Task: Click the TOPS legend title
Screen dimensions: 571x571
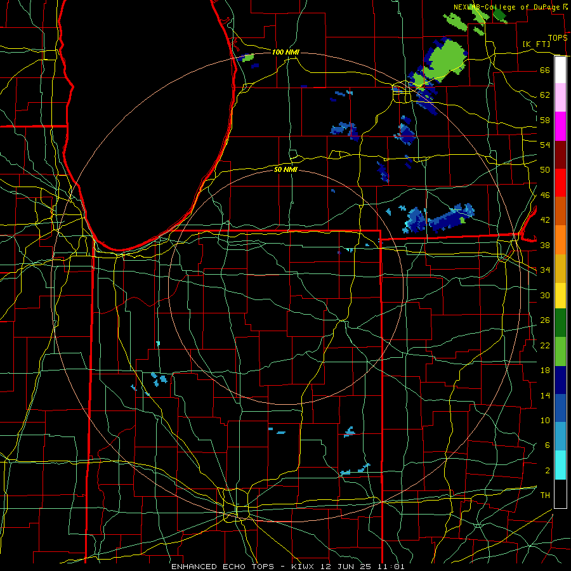Action: pos(558,38)
